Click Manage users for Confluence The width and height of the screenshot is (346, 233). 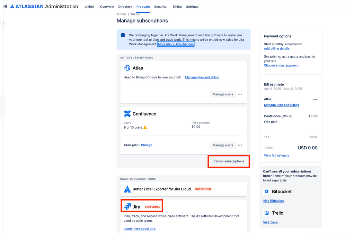point(223,145)
